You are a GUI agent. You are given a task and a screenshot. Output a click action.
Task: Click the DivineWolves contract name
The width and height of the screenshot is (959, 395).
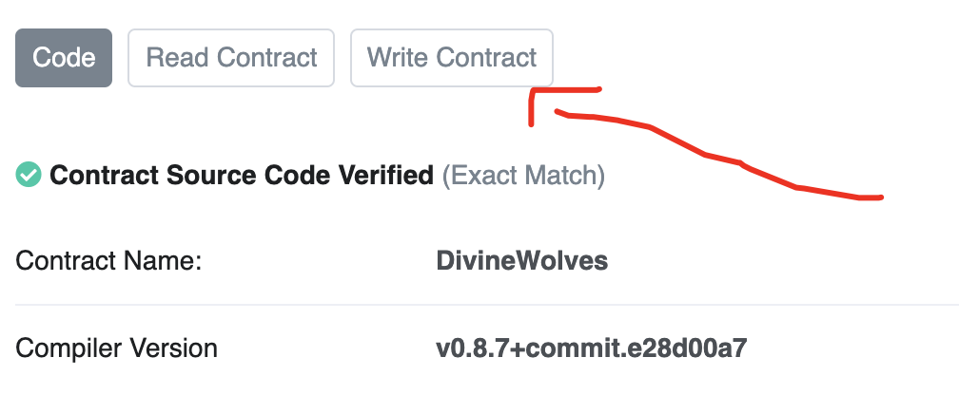coord(521,261)
